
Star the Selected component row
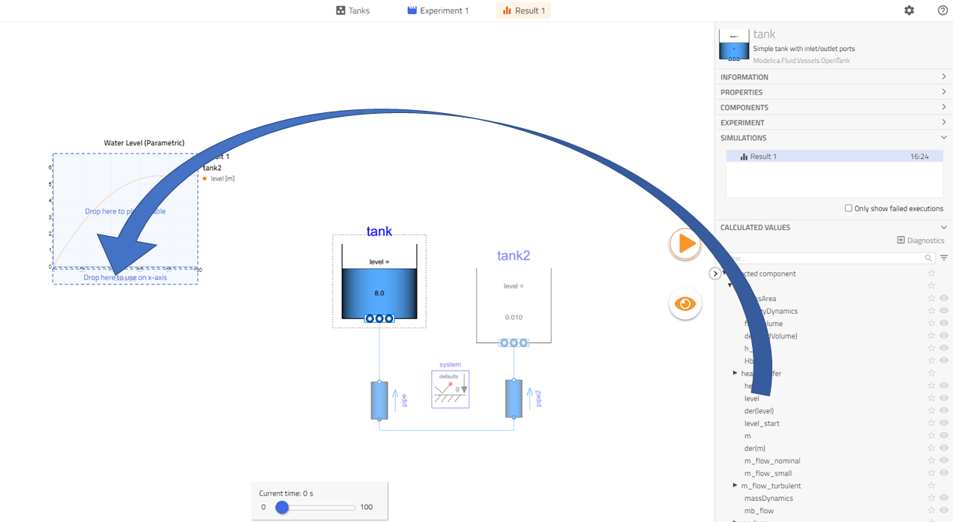click(931, 273)
